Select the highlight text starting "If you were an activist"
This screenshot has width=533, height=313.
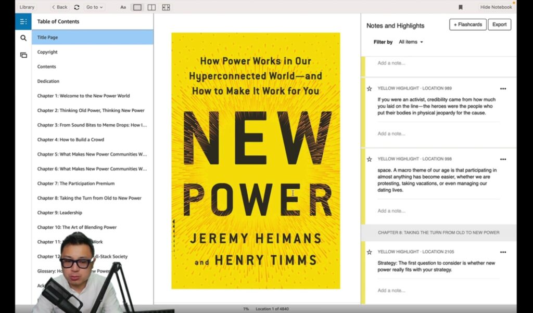click(x=437, y=106)
